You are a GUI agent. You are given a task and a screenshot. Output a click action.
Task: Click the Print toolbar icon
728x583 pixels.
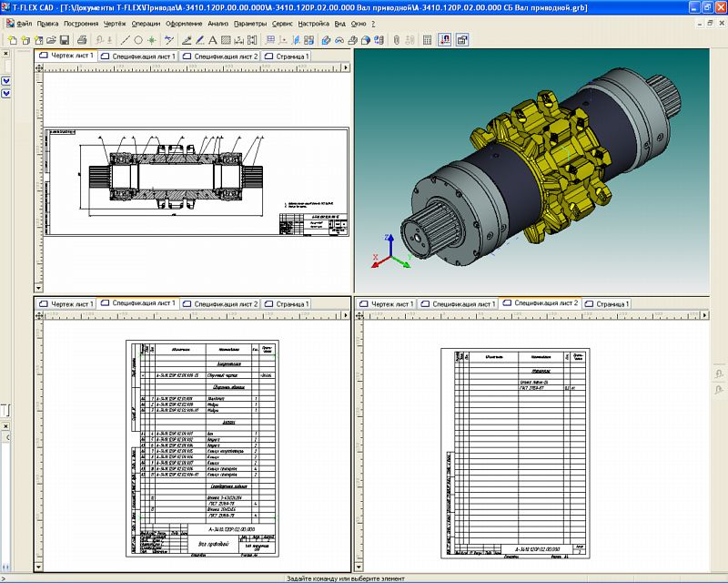pos(82,40)
